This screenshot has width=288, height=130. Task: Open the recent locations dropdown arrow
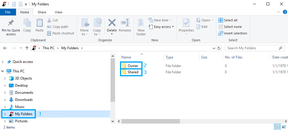click(21, 48)
